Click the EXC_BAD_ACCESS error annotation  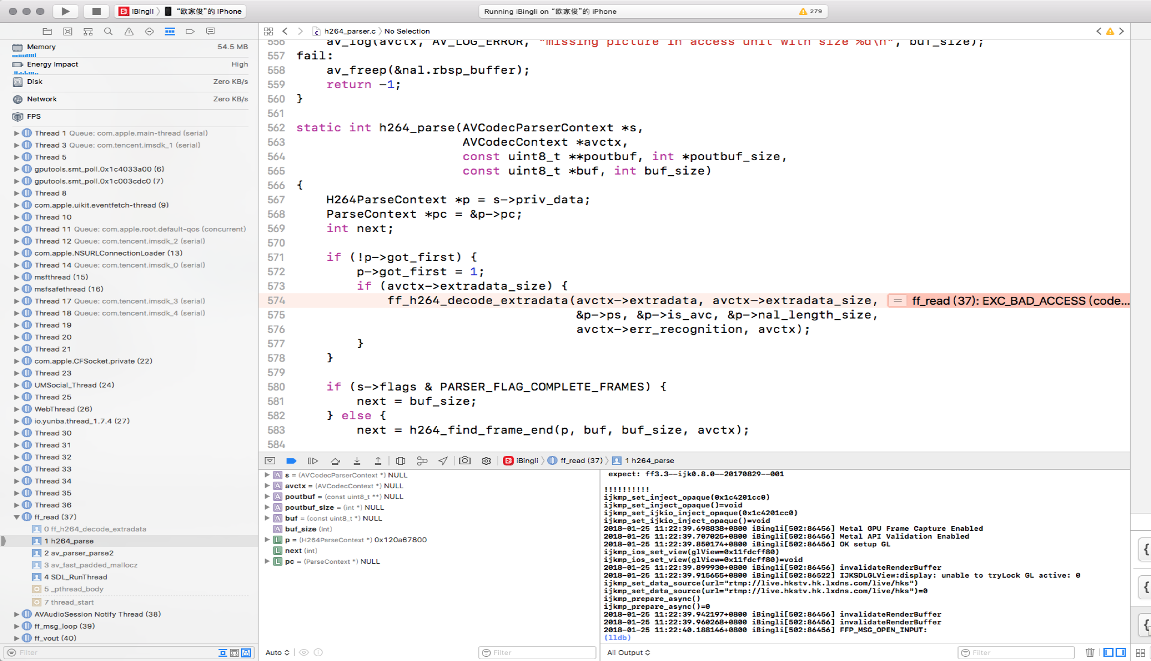tap(1009, 301)
